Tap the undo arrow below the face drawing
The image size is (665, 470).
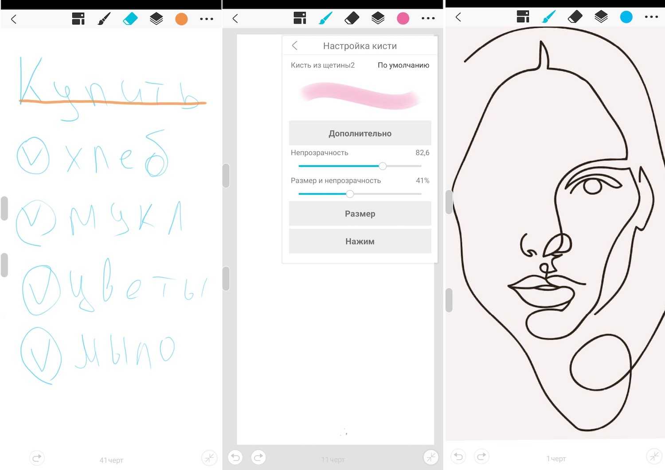tap(458, 456)
